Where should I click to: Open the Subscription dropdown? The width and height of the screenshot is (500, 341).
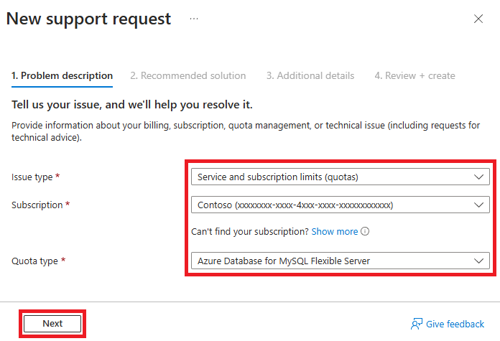[x=341, y=205]
